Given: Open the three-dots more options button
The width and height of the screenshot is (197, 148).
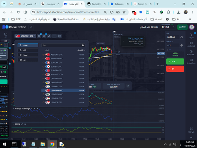Looking at the screenshot, I should pos(54,36).
